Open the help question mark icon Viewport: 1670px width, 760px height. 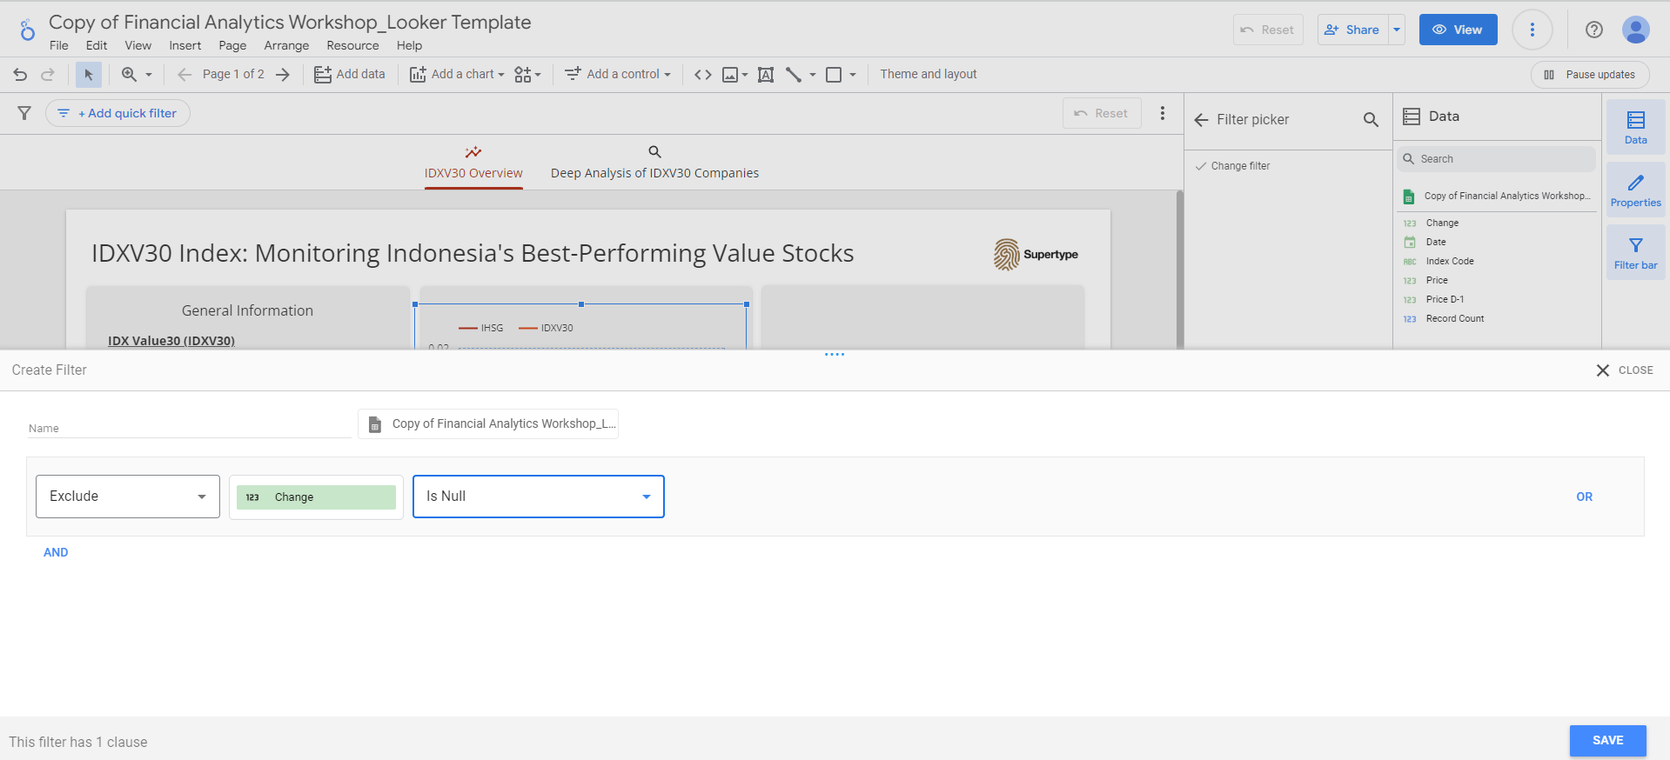(x=1594, y=30)
